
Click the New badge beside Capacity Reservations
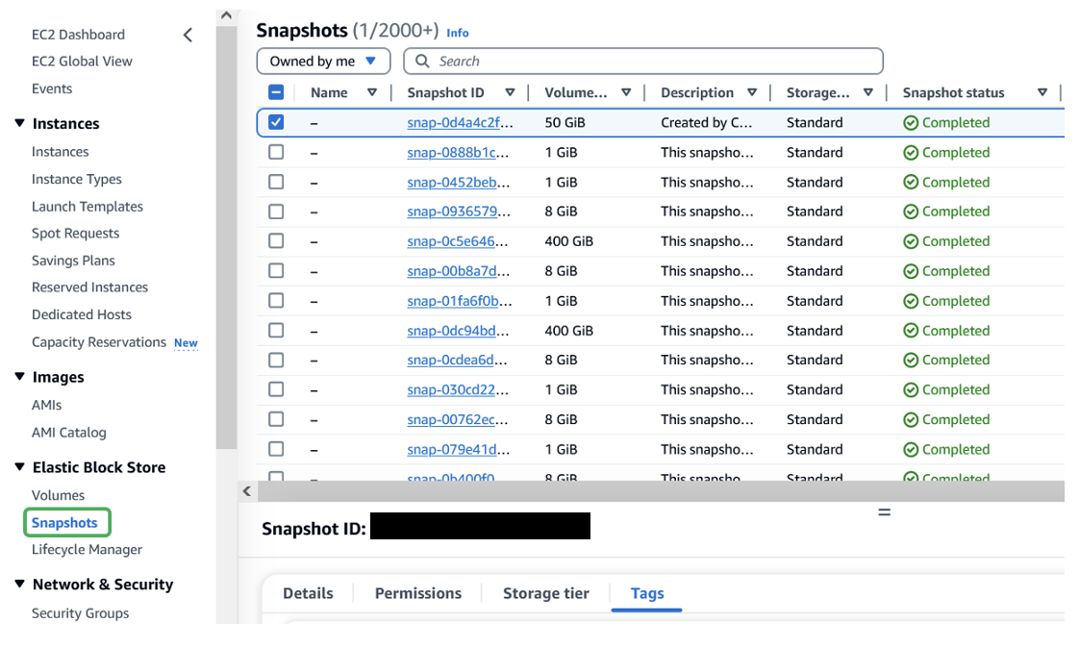tap(186, 342)
